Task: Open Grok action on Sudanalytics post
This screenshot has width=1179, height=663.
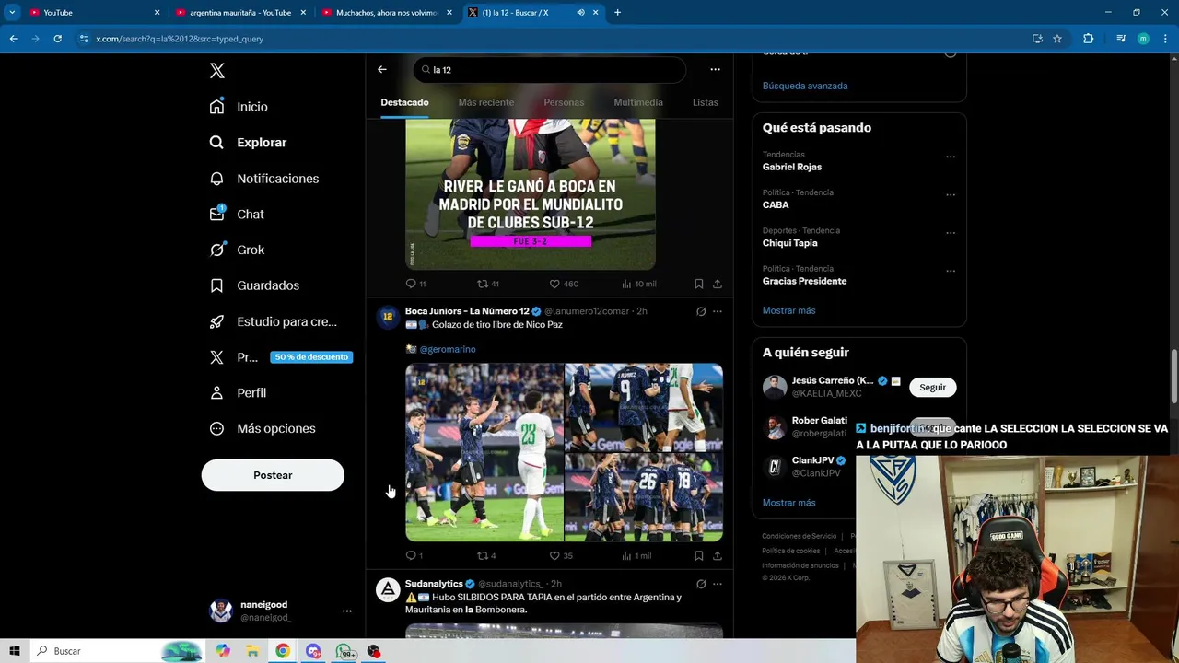Action: pyautogui.click(x=701, y=584)
